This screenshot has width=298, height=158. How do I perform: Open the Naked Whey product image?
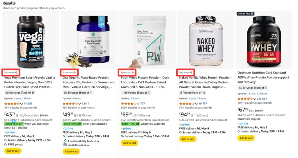pyautogui.click(x=206, y=41)
